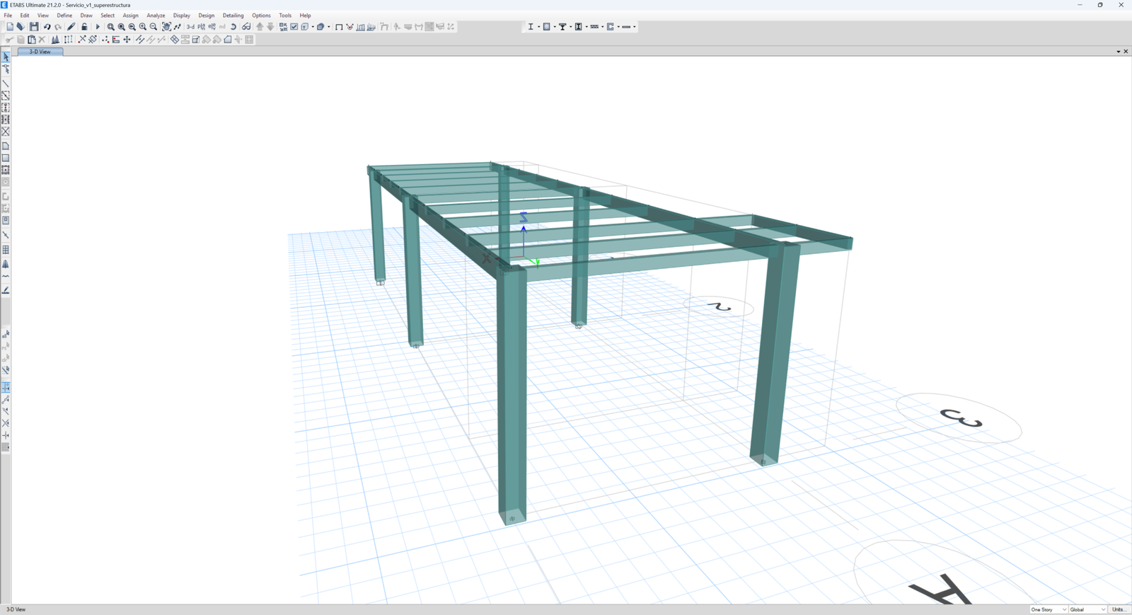Create a new model
This screenshot has height=615, width=1132.
[10, 27]
